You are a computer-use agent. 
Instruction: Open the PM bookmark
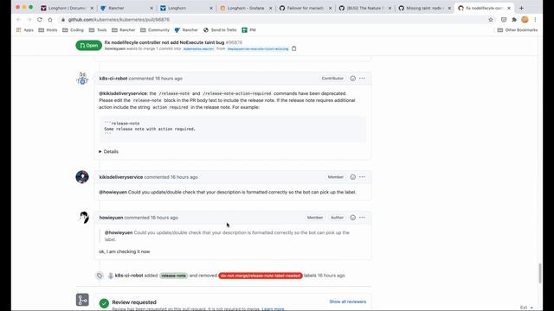pos(248,30)
